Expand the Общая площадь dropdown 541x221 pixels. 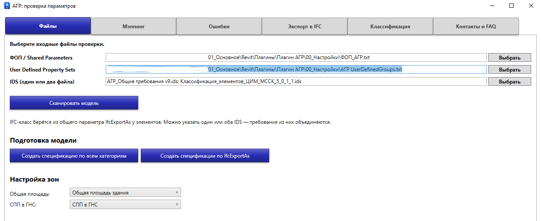coord(125,192)
